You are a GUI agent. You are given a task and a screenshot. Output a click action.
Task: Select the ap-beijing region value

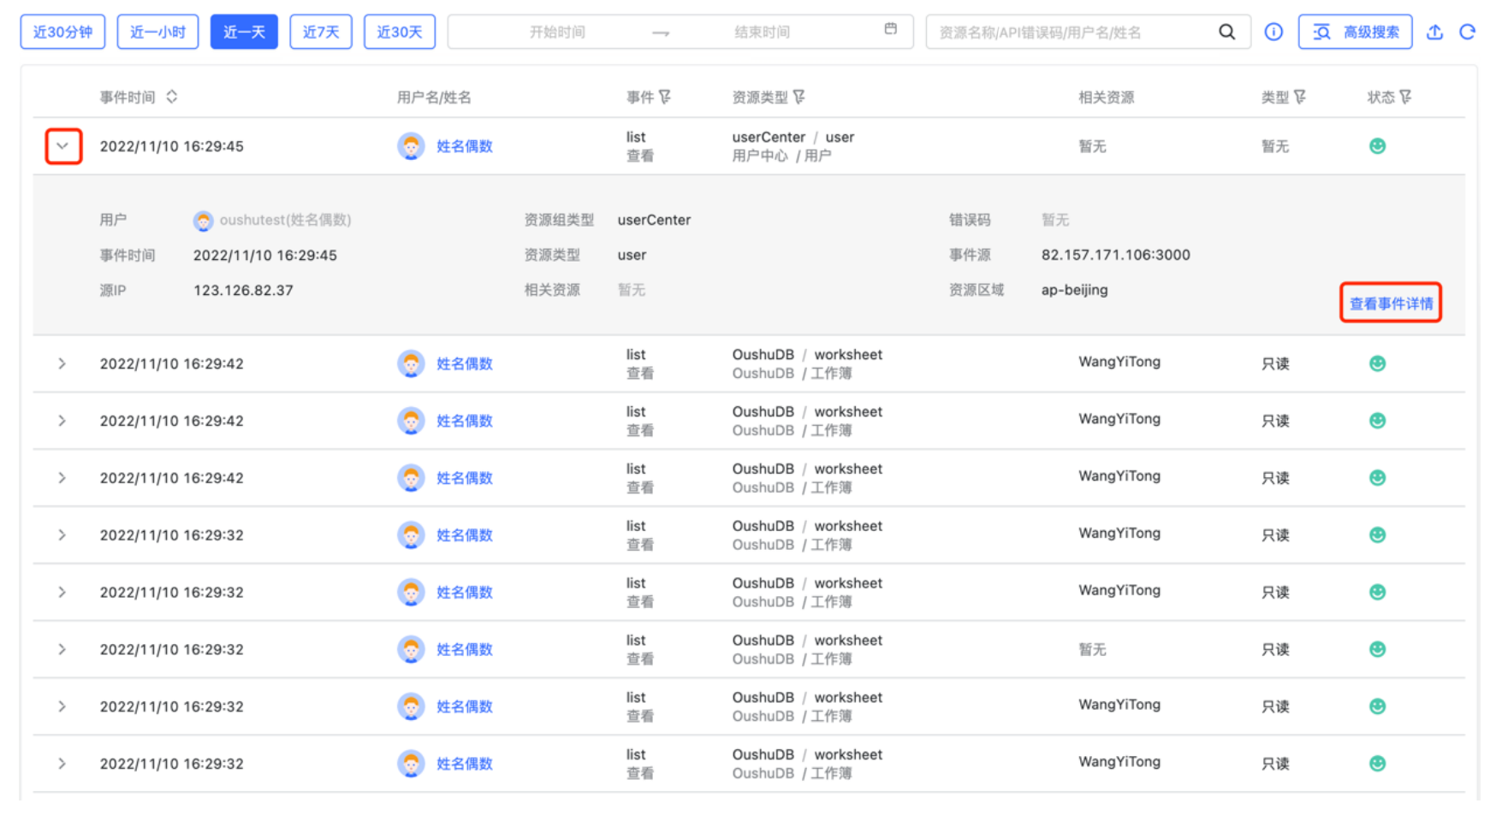coord(1074,290)
